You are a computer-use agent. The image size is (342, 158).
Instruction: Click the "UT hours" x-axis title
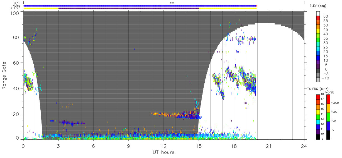click(163, 152)
